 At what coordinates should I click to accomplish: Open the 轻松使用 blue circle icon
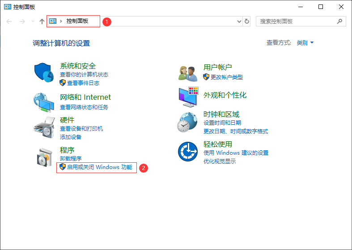tap(188, 152)
